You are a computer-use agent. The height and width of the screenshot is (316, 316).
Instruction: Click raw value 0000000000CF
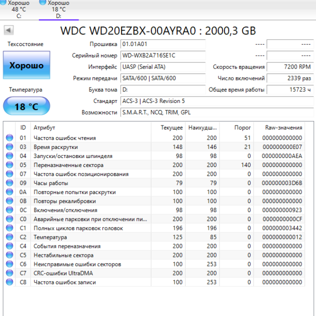click(282, 219)
